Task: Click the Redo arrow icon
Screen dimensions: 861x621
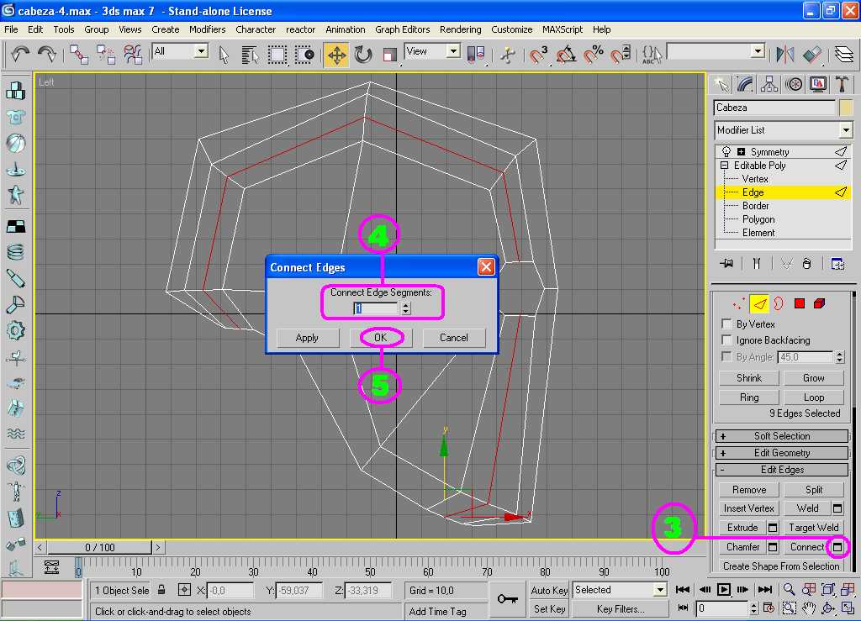Action: tap(47, 54)
